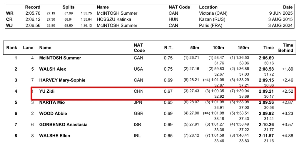Click the 150m column header
The image size is (299, 148).
pyautogui.click(x=243, y=47)
